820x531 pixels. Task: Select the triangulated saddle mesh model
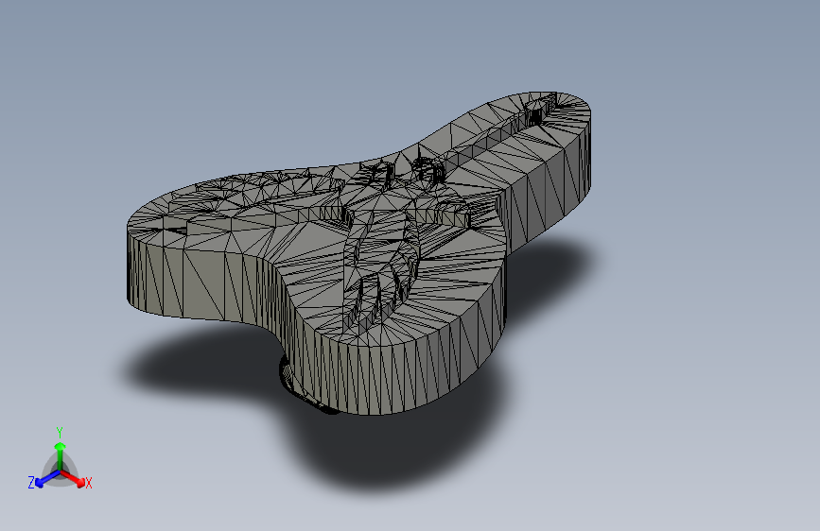click(x=359, y=253)
